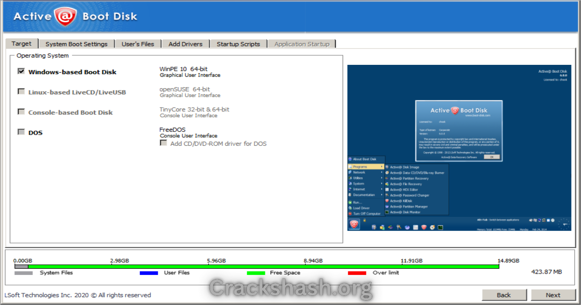581x305 pixels.
Task: Open the System Boot Settings tab
Action: (76, 44)
